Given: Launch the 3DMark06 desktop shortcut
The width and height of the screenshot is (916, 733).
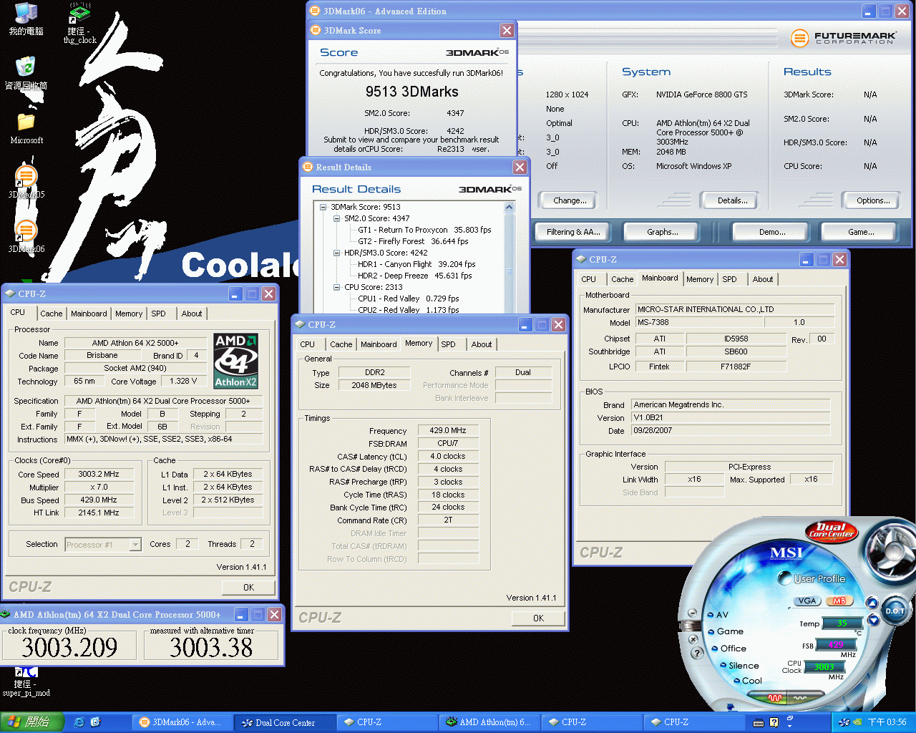Looking at the screenshot, I should pyautogui.click(x=26, y=236).
